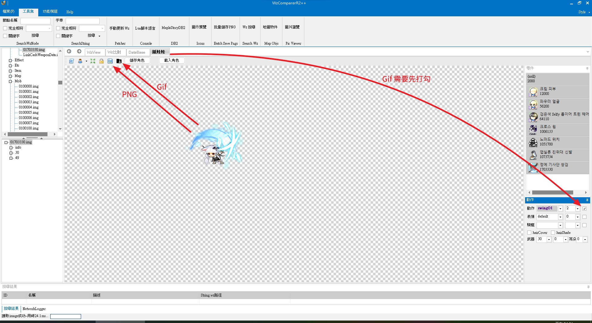Image resolution: width=592 pixels, height=323 pixels.
Task: Expand the Mob tree node
Action: 10,81
